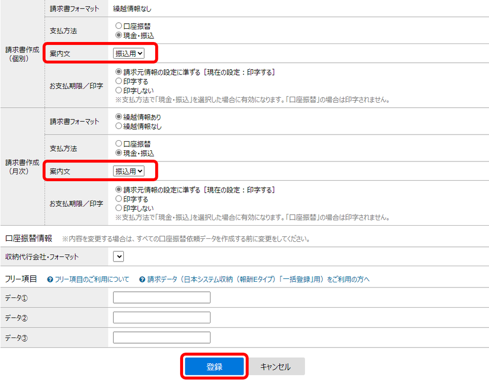Choose 印字する radio in 請求書作成（個別）
Screen dimensions: 489x380
coord(119,81)
